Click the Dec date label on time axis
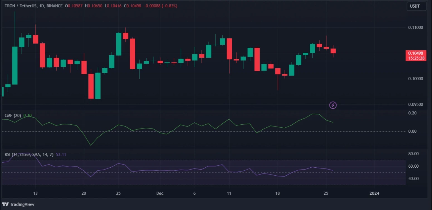Image resolution: width=432 pixels, height=210 pixels. pos(160,193)
